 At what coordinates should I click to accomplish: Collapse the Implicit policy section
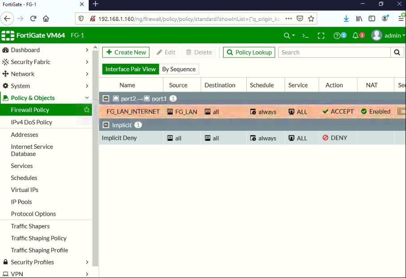pos(106,125)
